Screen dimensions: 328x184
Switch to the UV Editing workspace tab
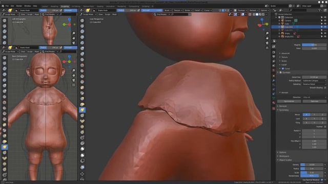coord(76,7)
